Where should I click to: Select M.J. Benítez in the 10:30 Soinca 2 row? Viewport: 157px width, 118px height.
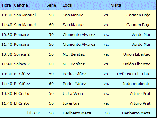tap(74, 54)
